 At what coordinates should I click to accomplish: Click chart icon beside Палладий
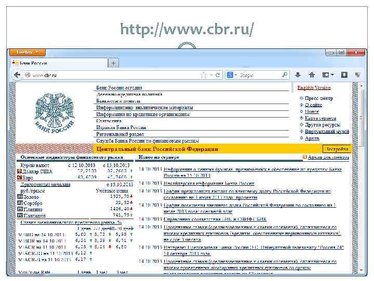point(20,215)
